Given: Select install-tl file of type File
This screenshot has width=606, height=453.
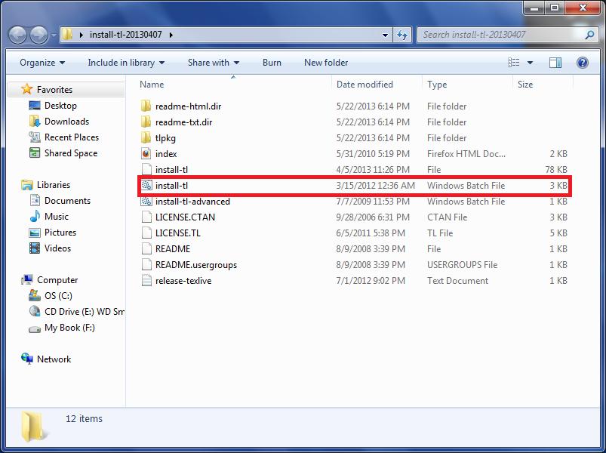Looking at the screenshot, I should (x=171, y=170).
